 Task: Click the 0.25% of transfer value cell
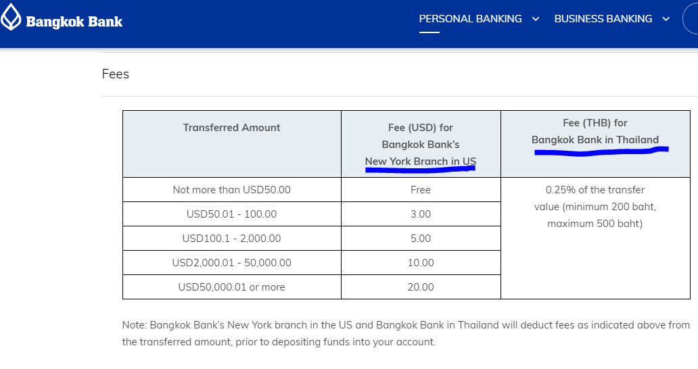[x=595, y=239]
